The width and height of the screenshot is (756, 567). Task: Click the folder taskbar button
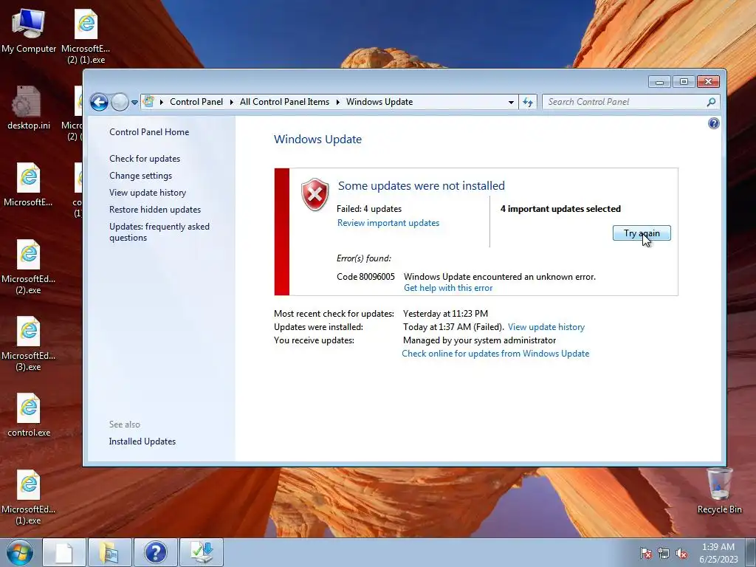109,552
